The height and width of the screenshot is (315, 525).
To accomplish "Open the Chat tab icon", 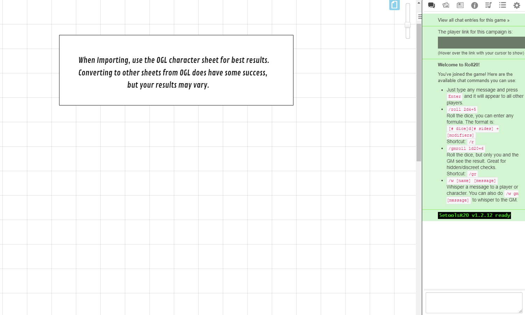I will [x=431, y=5].
